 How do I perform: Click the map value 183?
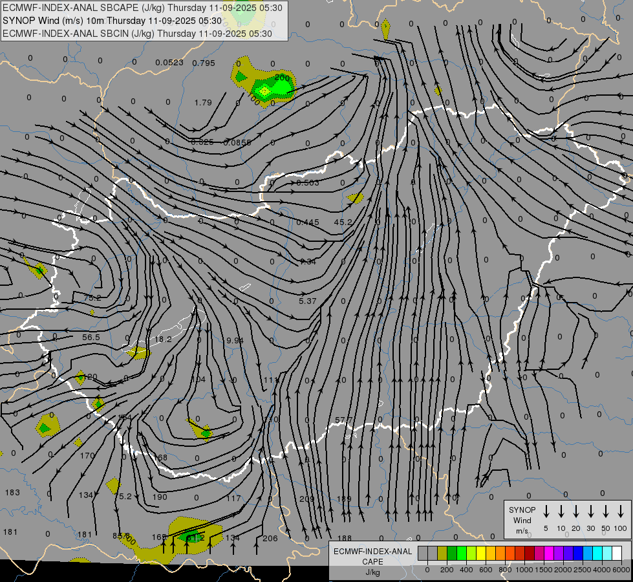click(x=12, y=492)
